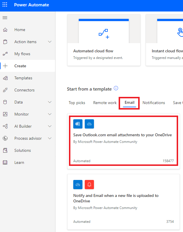Screen dimensions: 183x232
Task: Open Notify and Email when file uploaded template
Action: pyautogui.click(x=124, y=202)
